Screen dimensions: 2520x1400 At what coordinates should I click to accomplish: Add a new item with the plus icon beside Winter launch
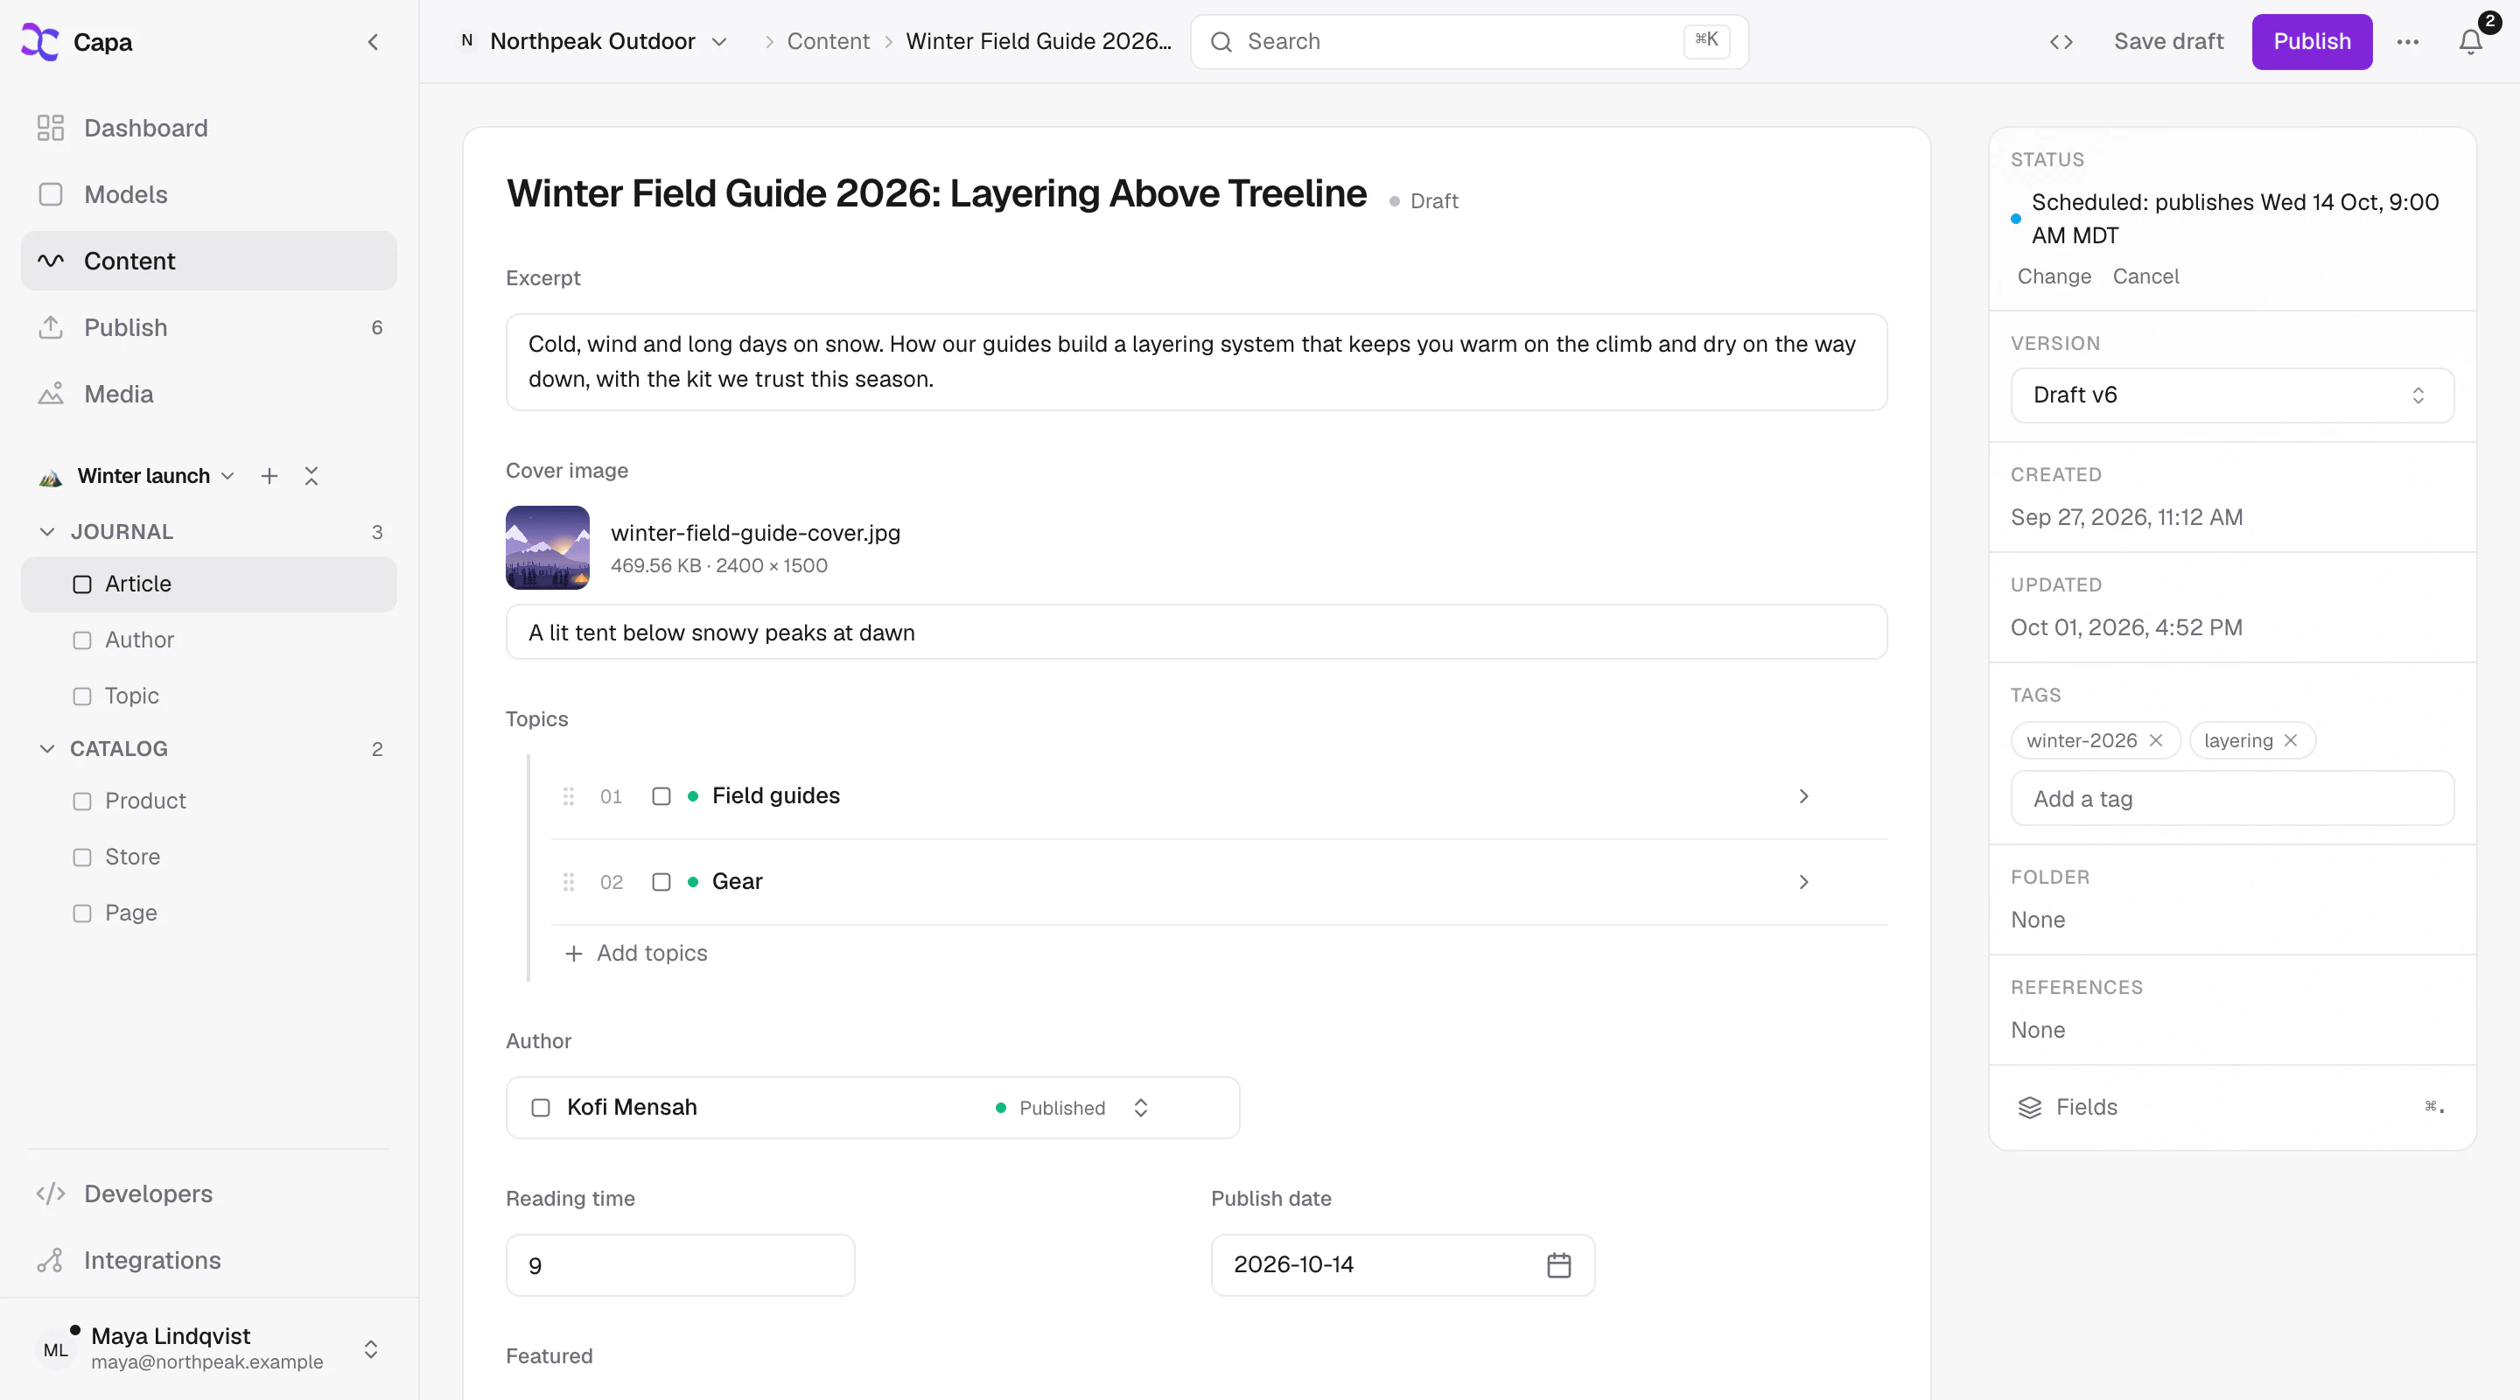pos(269,477)
